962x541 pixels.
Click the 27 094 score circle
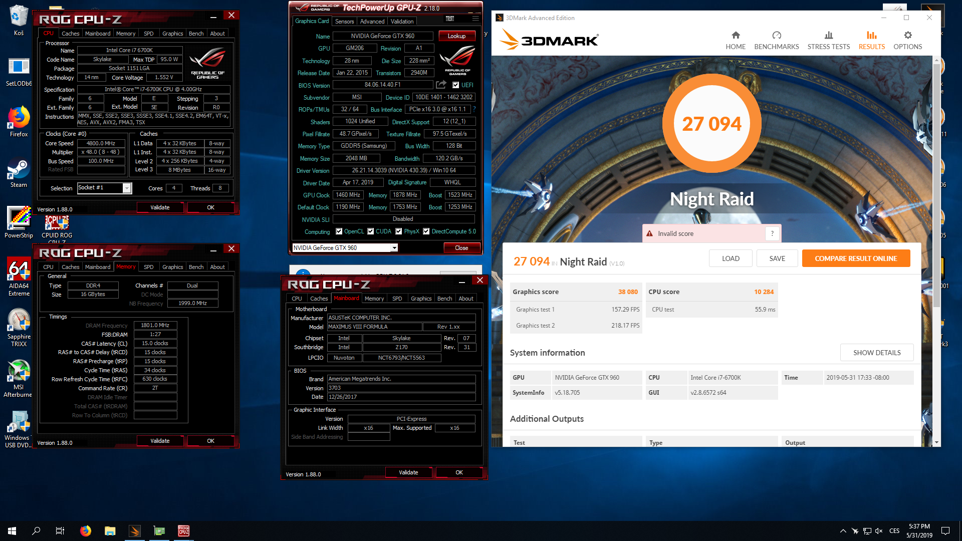pos(711,123)
